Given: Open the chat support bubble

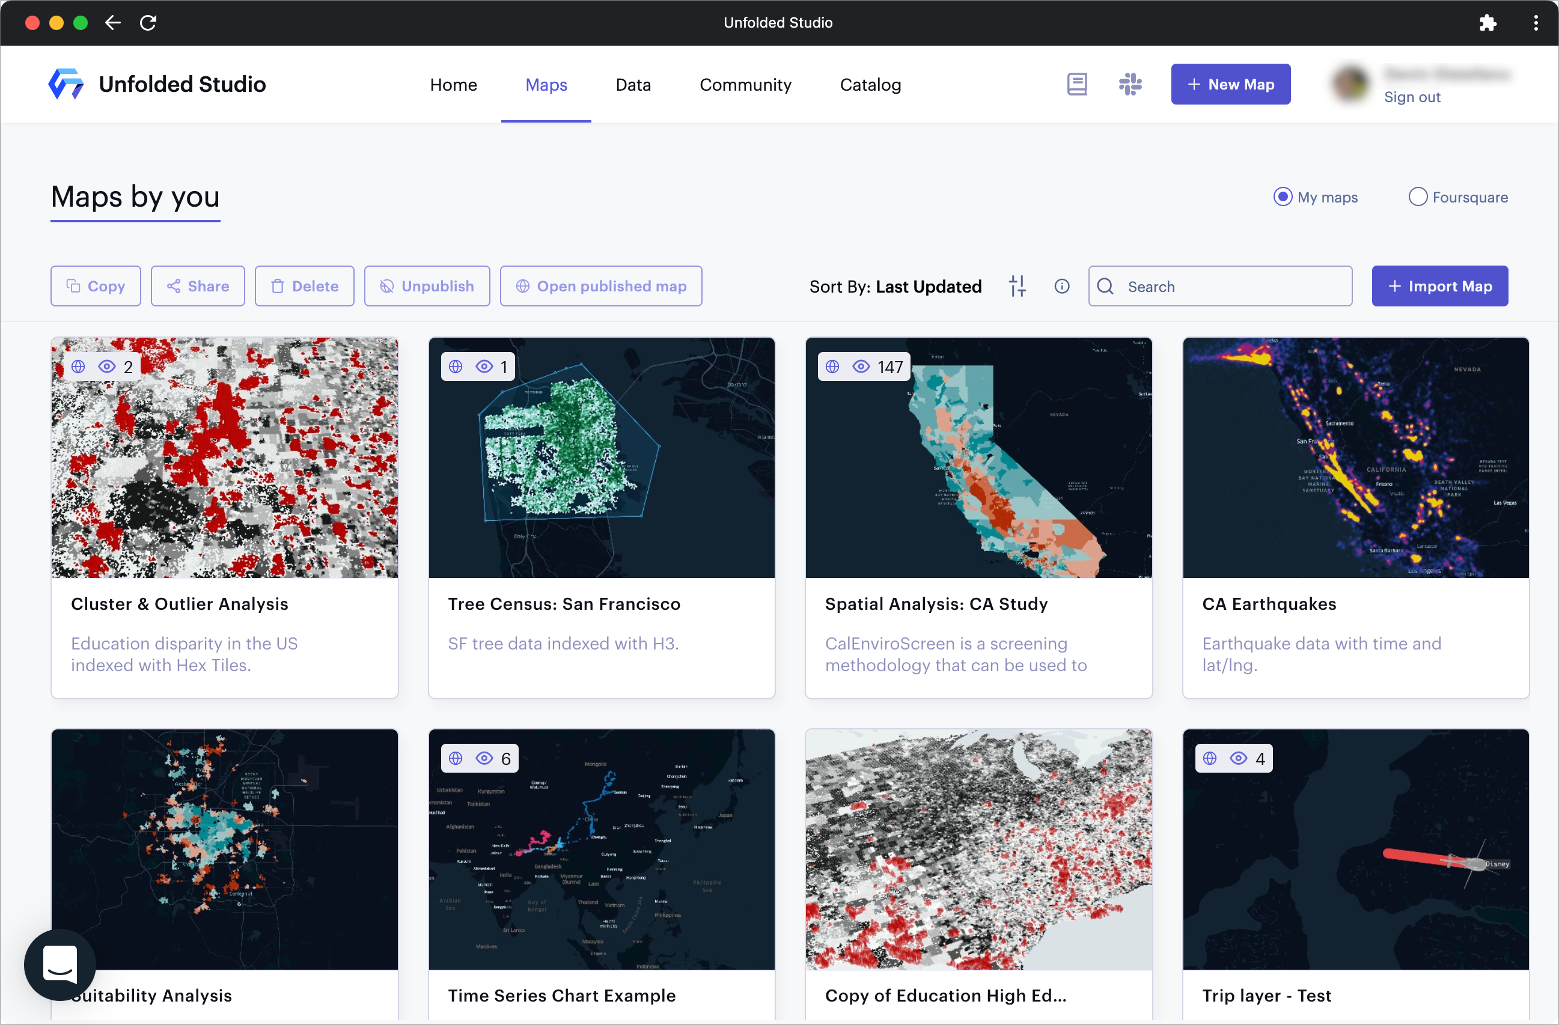Looking at the screenshot, I should (59, 964).
